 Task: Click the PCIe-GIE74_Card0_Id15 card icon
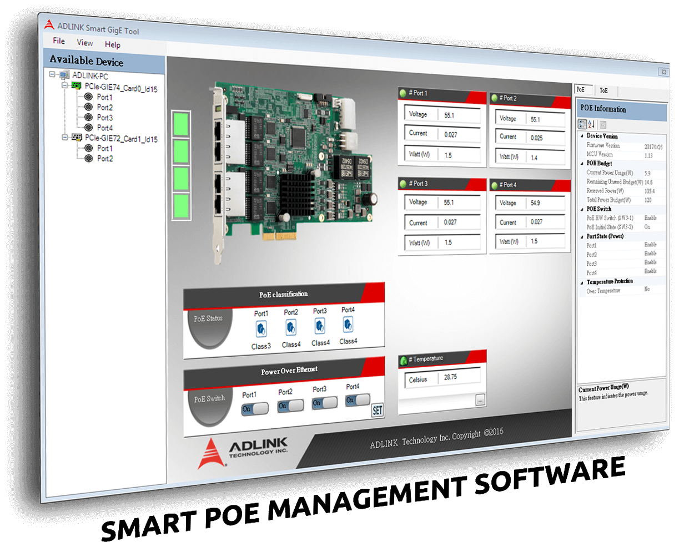pyautogui.click(x=77, y=87)
